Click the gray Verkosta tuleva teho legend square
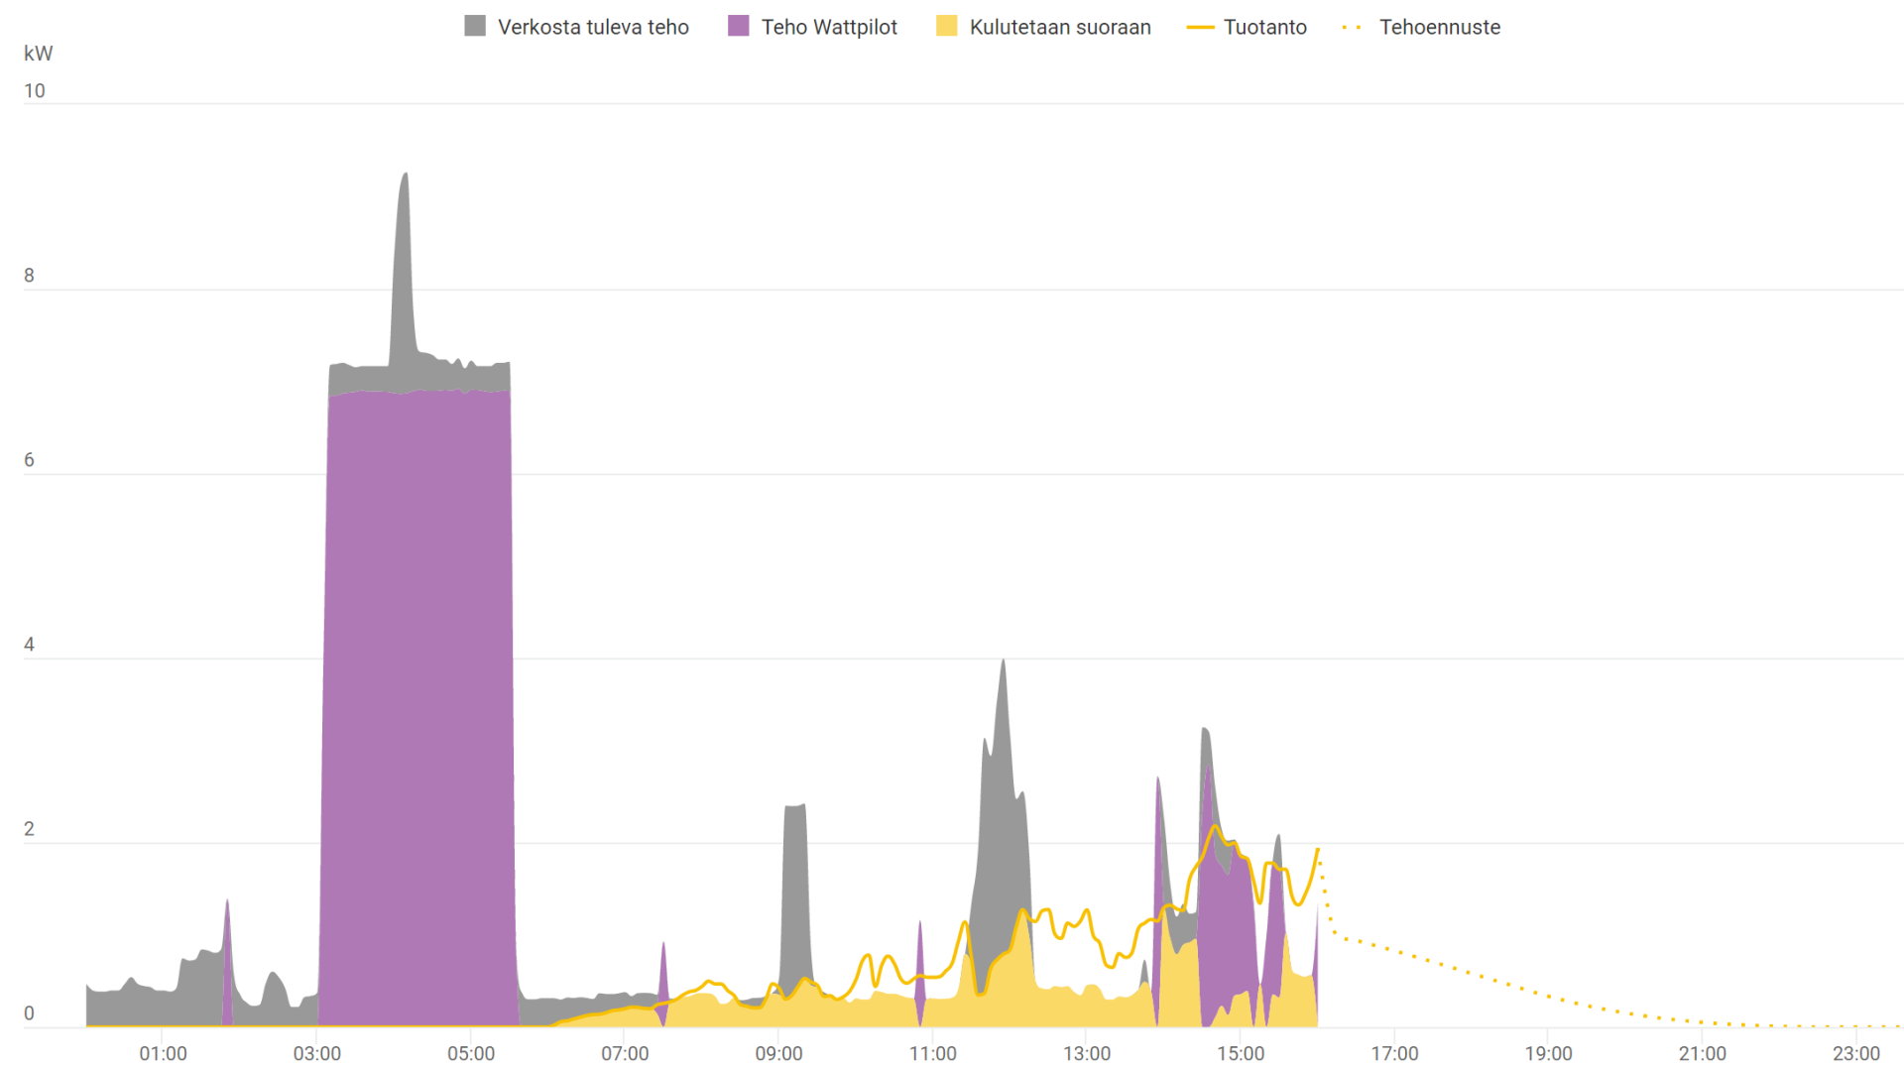Viewport: 1904px width, 1070px height. [475, 27]
